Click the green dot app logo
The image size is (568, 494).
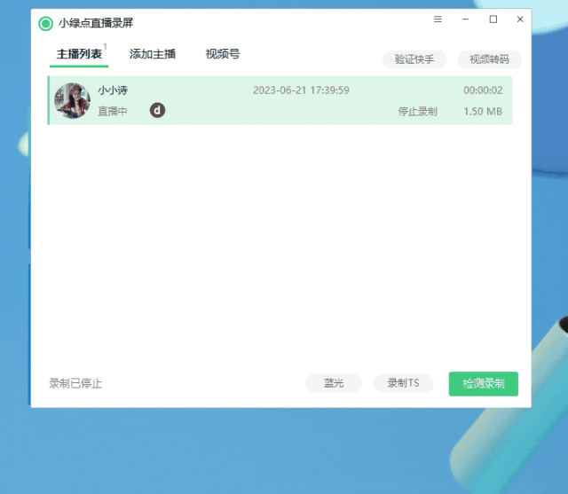(45, 24)
